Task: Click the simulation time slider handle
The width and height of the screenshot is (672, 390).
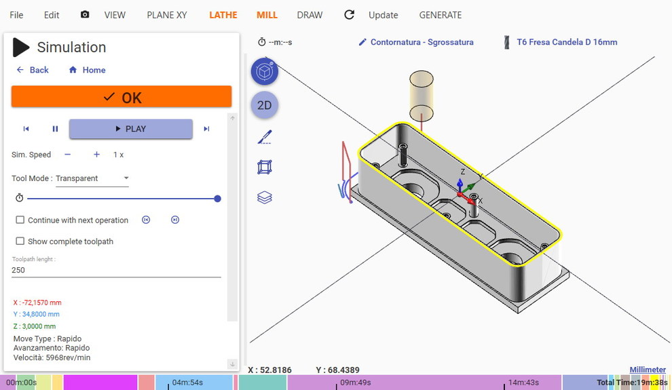Action: pyautogui.click(x=217, y=199)
